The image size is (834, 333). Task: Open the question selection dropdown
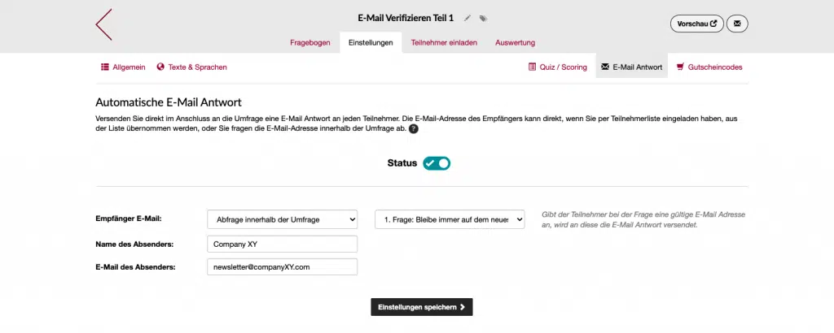click(450, 219)
